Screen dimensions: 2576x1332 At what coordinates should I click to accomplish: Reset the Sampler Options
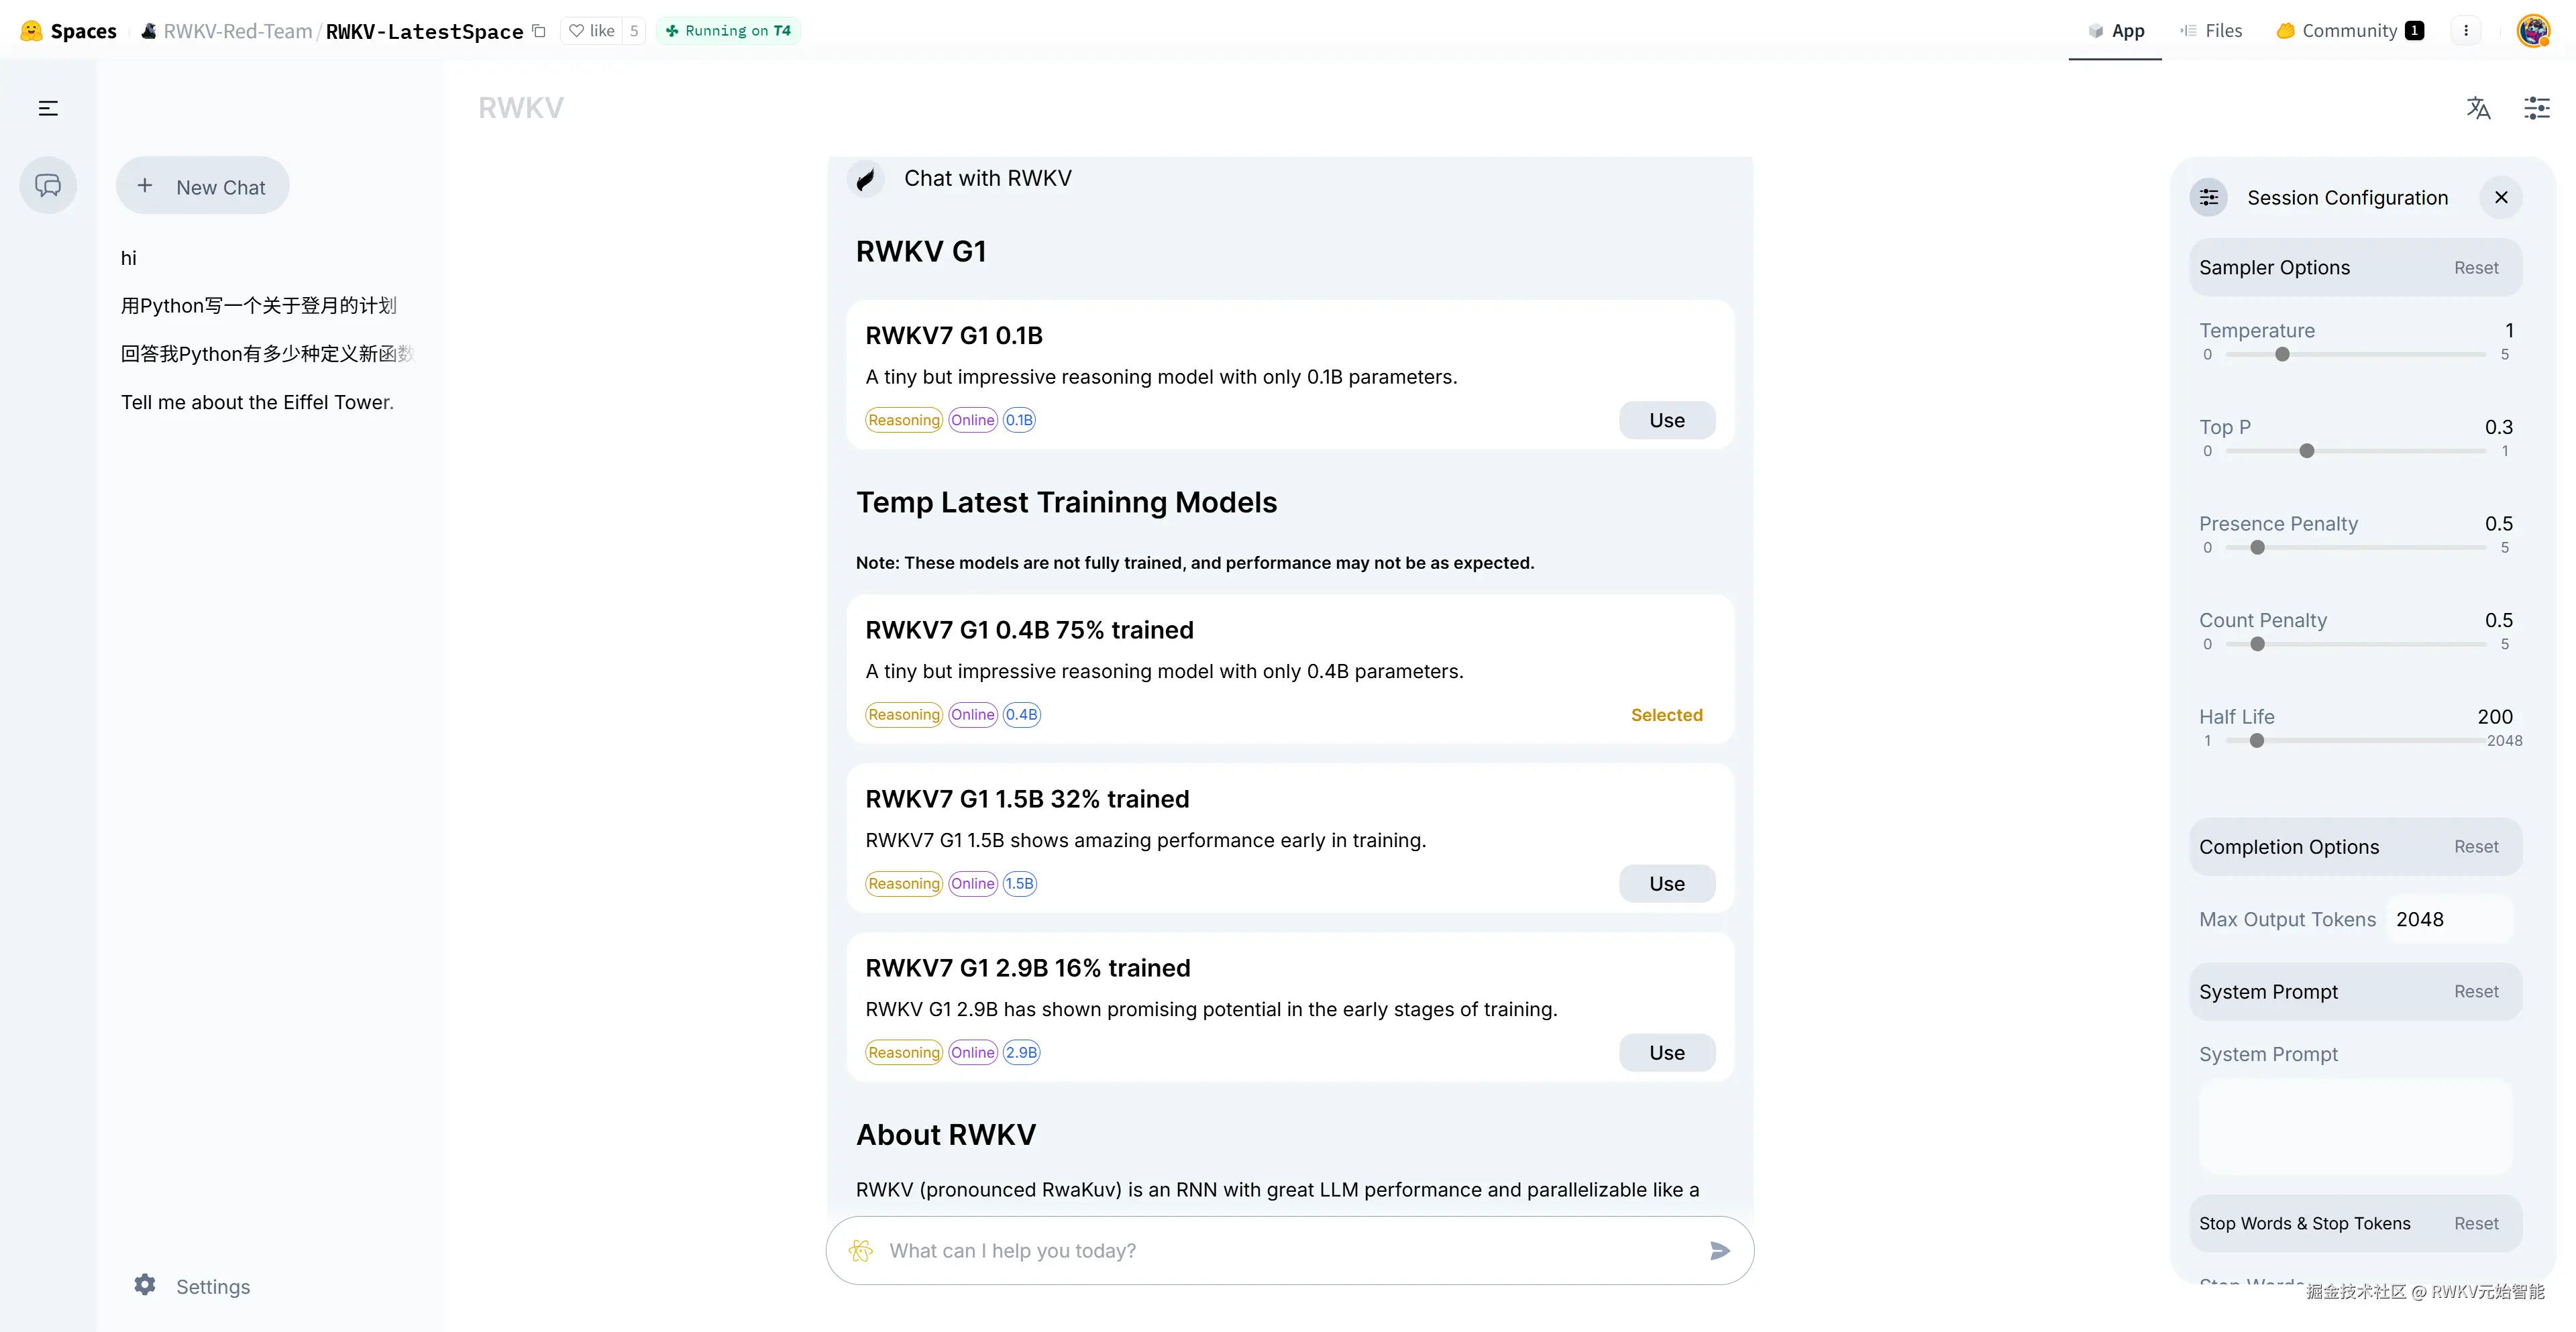tap(2476, 267)
